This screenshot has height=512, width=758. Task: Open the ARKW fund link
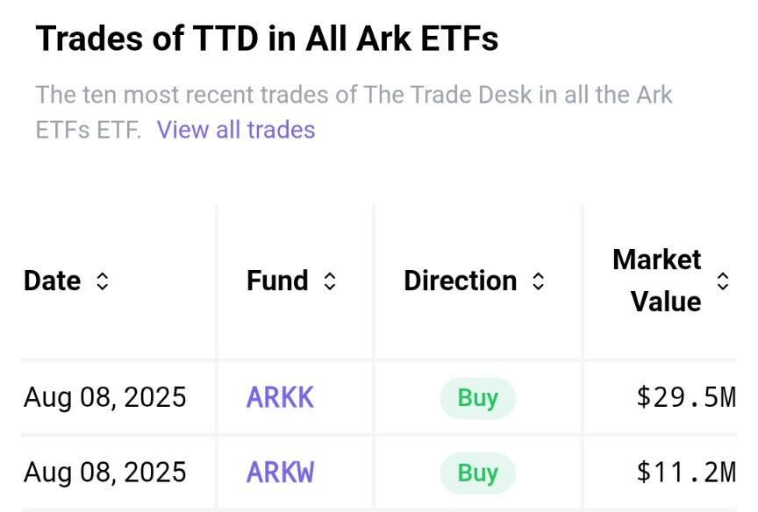pyautogui.click(x=280, y=473)
